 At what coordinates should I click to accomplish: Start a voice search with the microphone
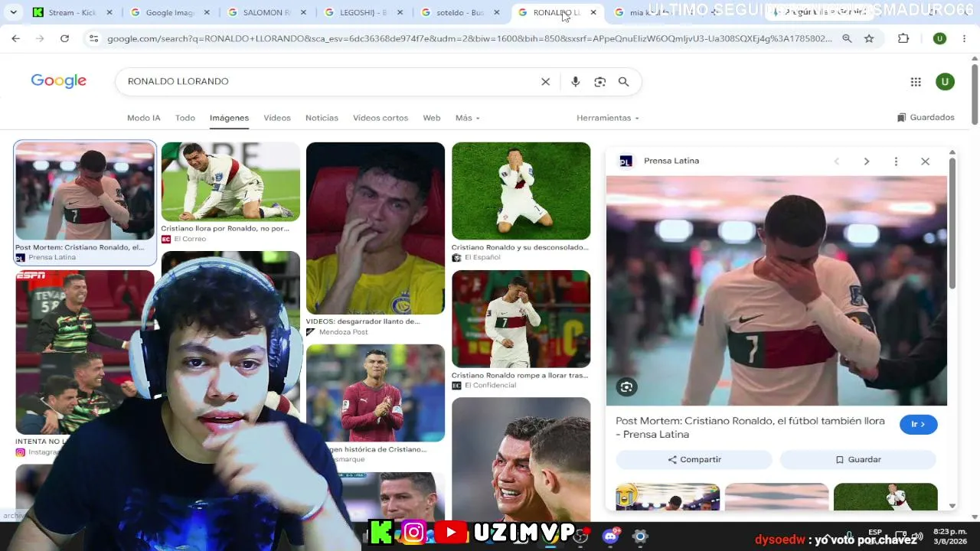click(575, 82)
